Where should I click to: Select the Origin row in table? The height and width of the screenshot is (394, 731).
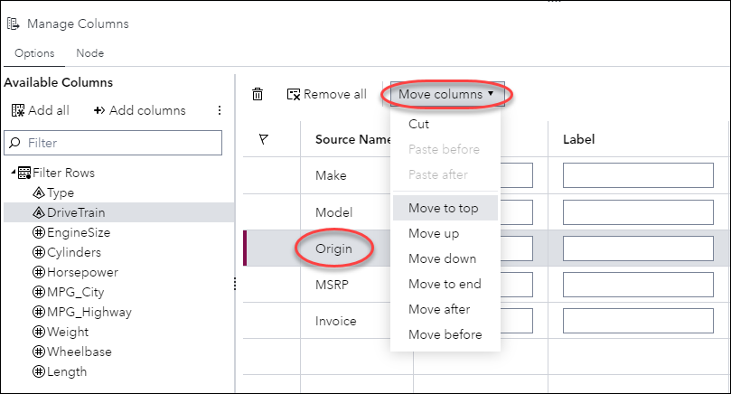(x=333, y=247)
